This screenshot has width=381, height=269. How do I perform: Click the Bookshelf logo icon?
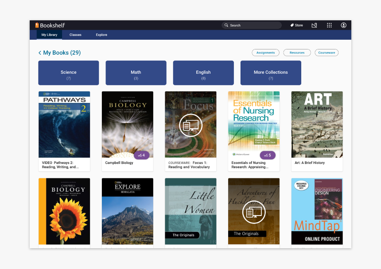[37, 25]
